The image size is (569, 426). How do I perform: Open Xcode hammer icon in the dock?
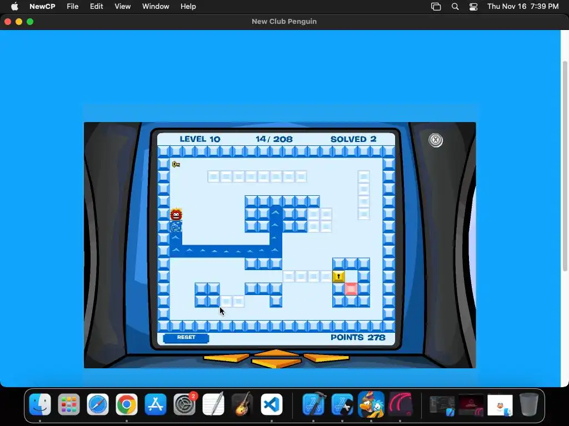(x=313, y=404)
